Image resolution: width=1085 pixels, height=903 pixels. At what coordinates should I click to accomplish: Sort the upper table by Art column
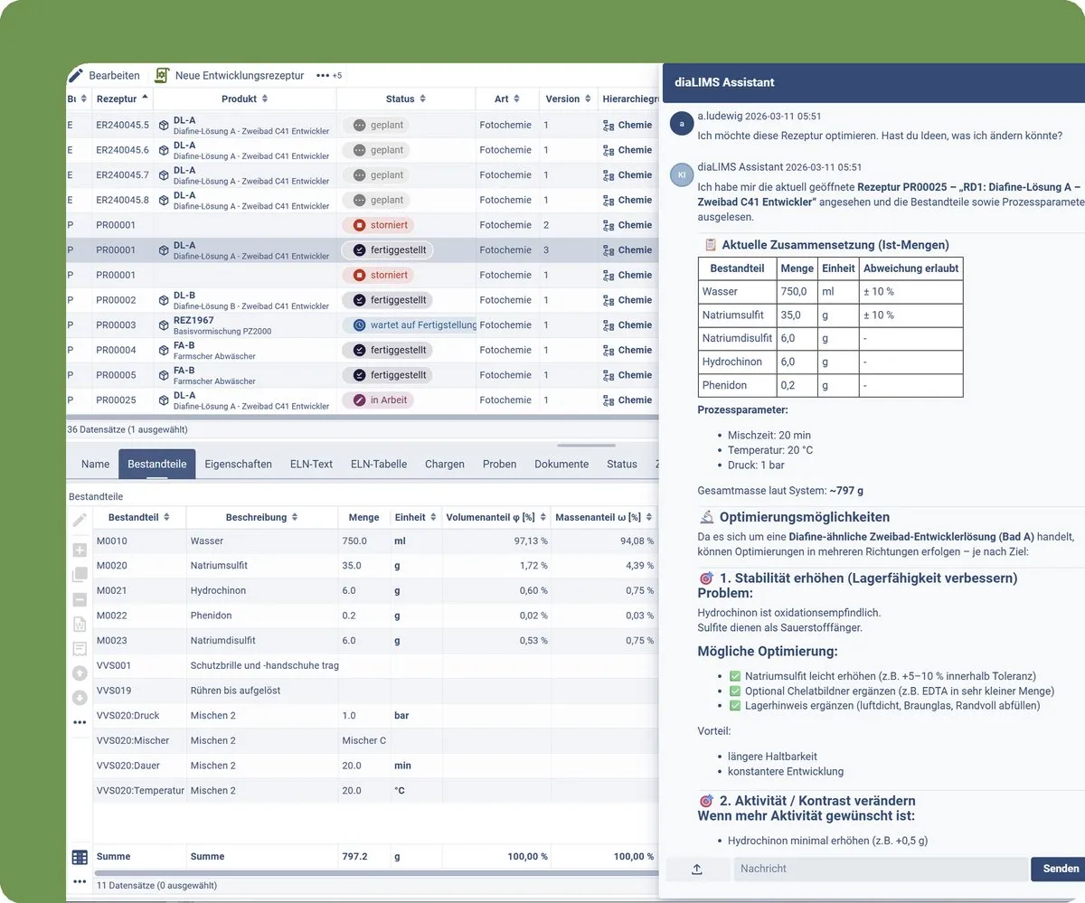click(x=517, y=99)
